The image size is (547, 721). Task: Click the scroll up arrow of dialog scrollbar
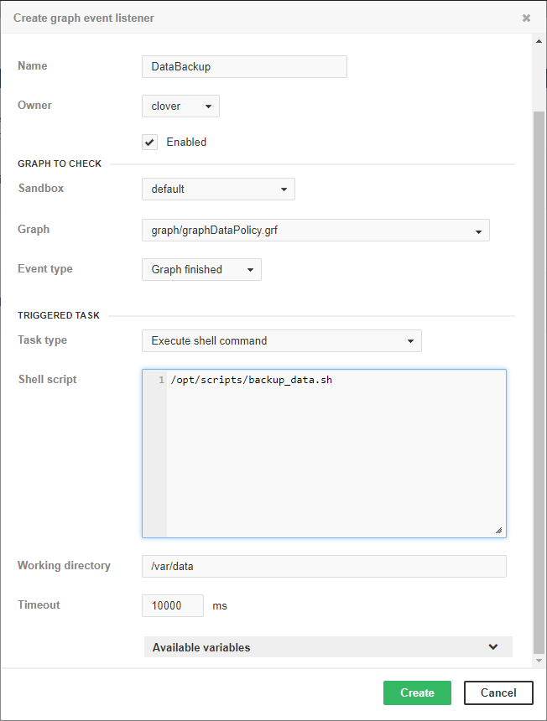coord(539,41)
